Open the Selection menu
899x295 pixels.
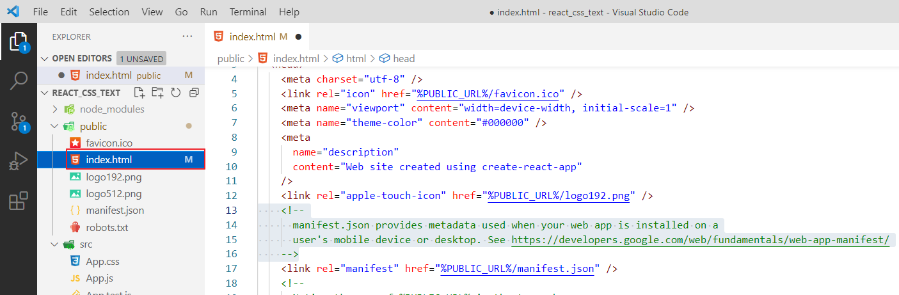[109, 12]
